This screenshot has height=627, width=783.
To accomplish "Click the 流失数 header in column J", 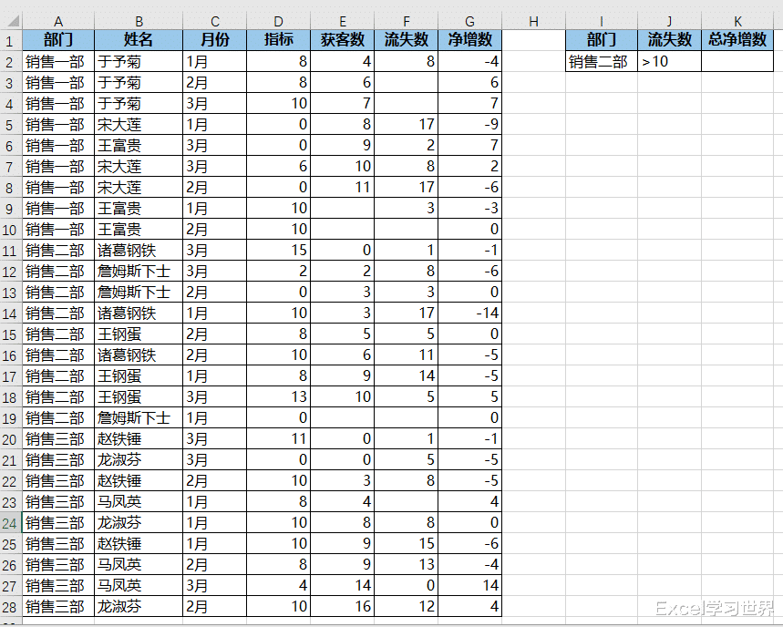I will point(670,40).
